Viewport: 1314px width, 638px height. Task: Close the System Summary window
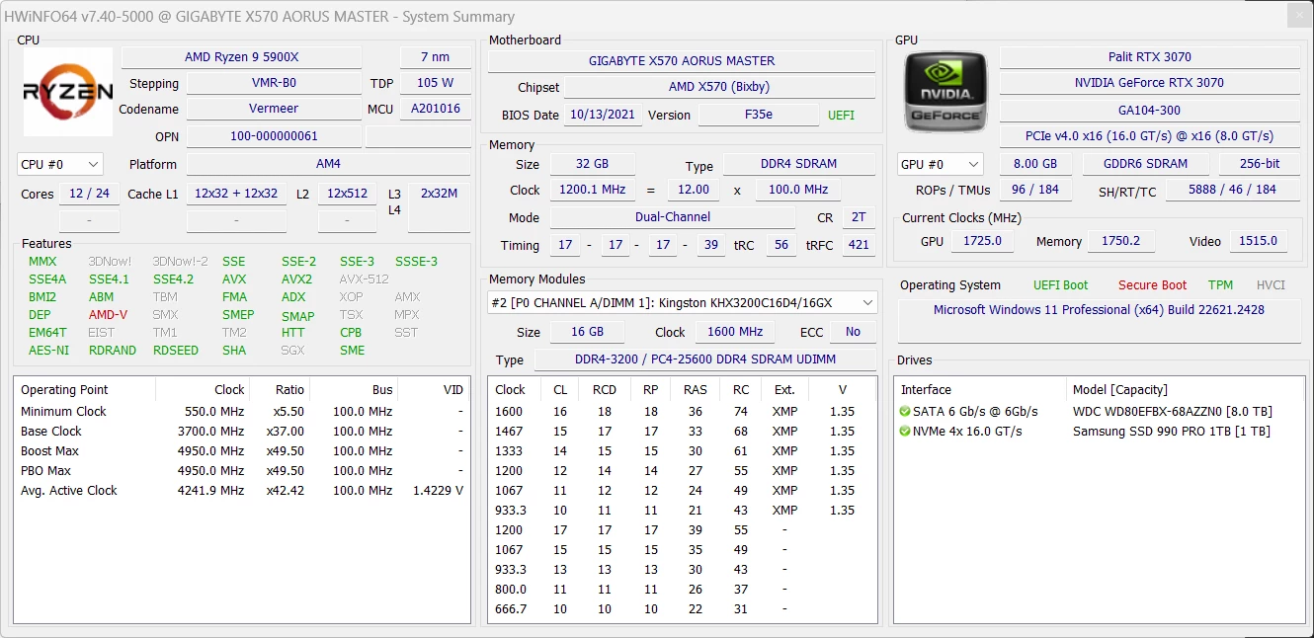pyautogui.click(x=1297, y=17)
